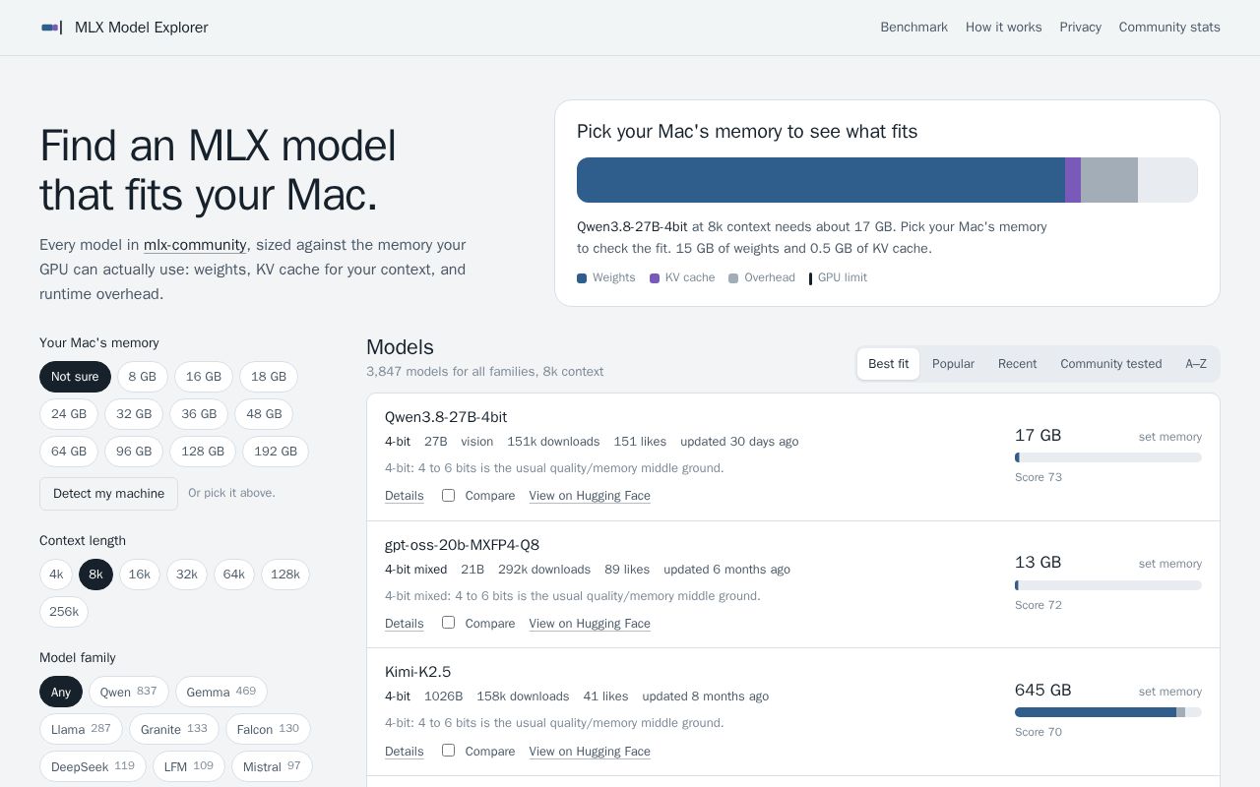This screenshot has height=787, width=1260.
Task: Click the Qwen3.8-27B-4bit model title
Action: coord(446,417)
